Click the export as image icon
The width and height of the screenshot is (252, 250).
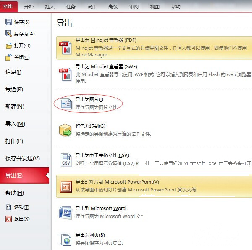point(66,104)
